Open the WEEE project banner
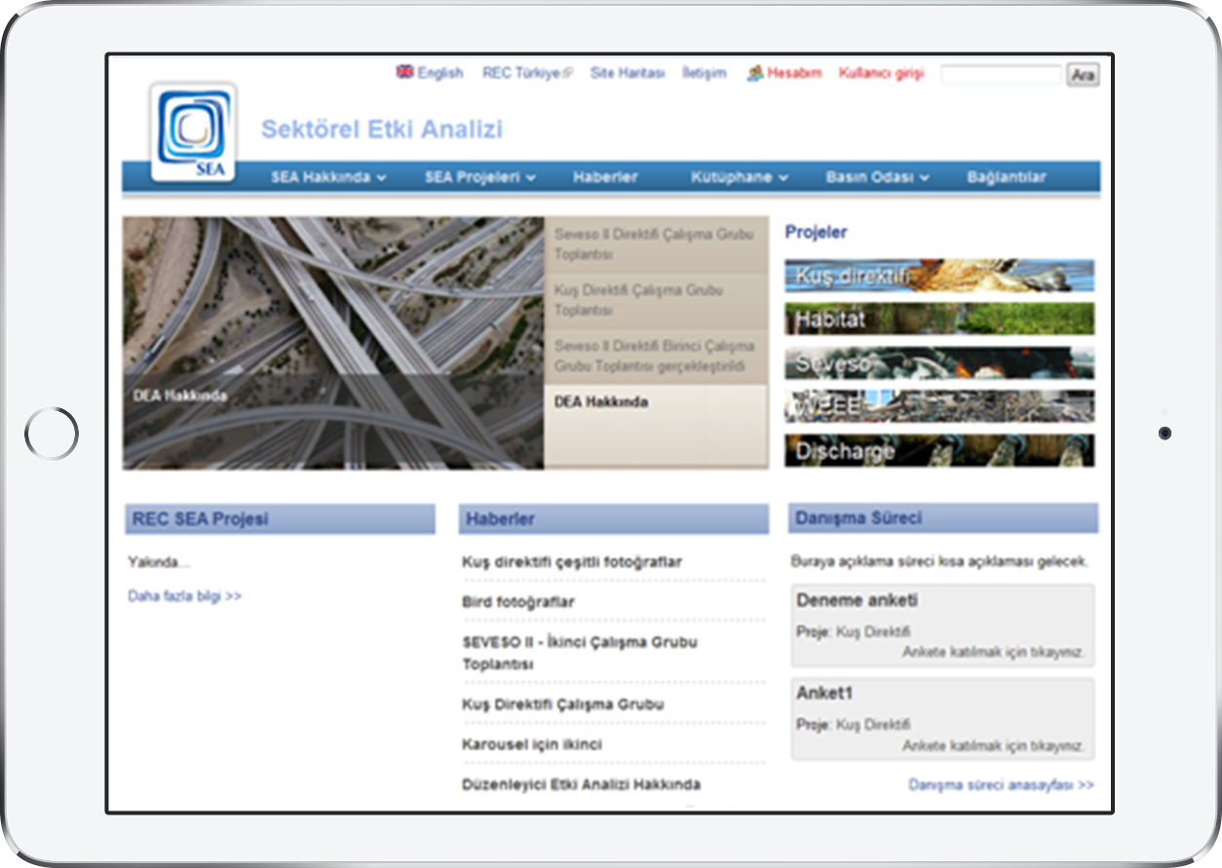 tap(939, 406)
